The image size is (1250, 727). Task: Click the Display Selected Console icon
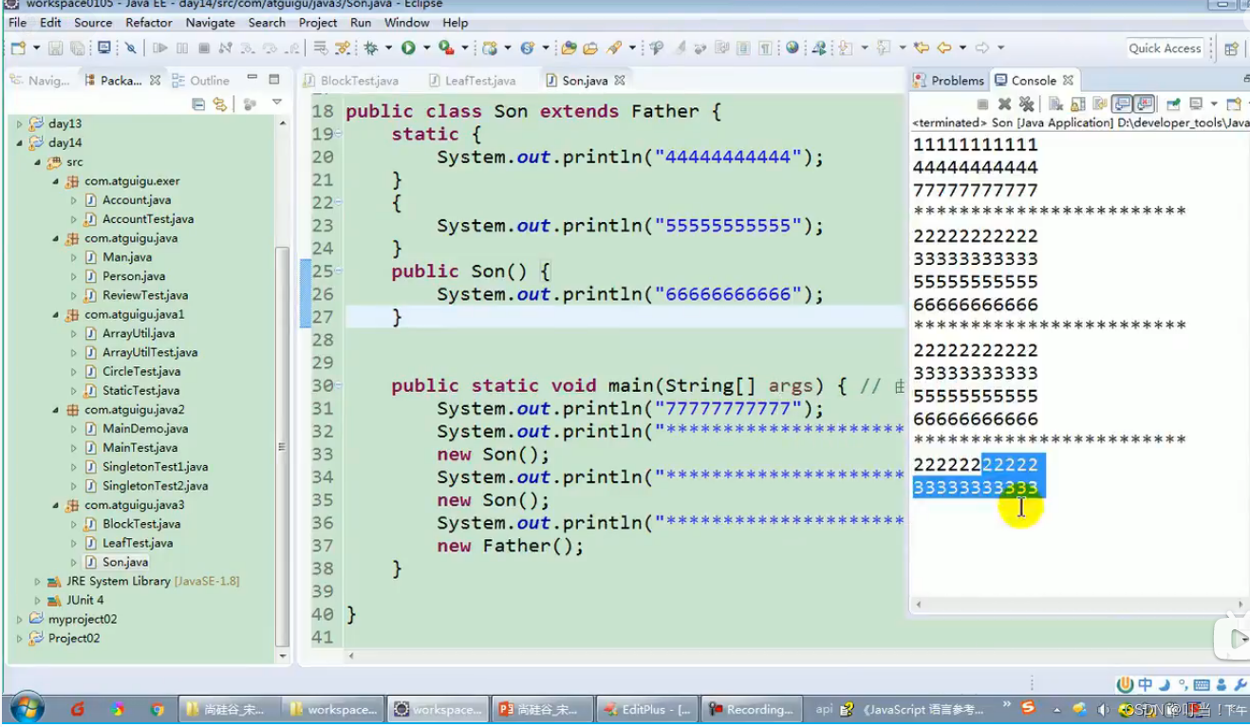(1196, 104)
